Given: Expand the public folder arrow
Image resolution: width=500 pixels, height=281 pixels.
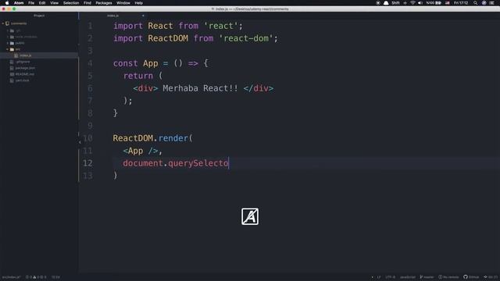Looking at the screenshot, I should tap(8, 43).
